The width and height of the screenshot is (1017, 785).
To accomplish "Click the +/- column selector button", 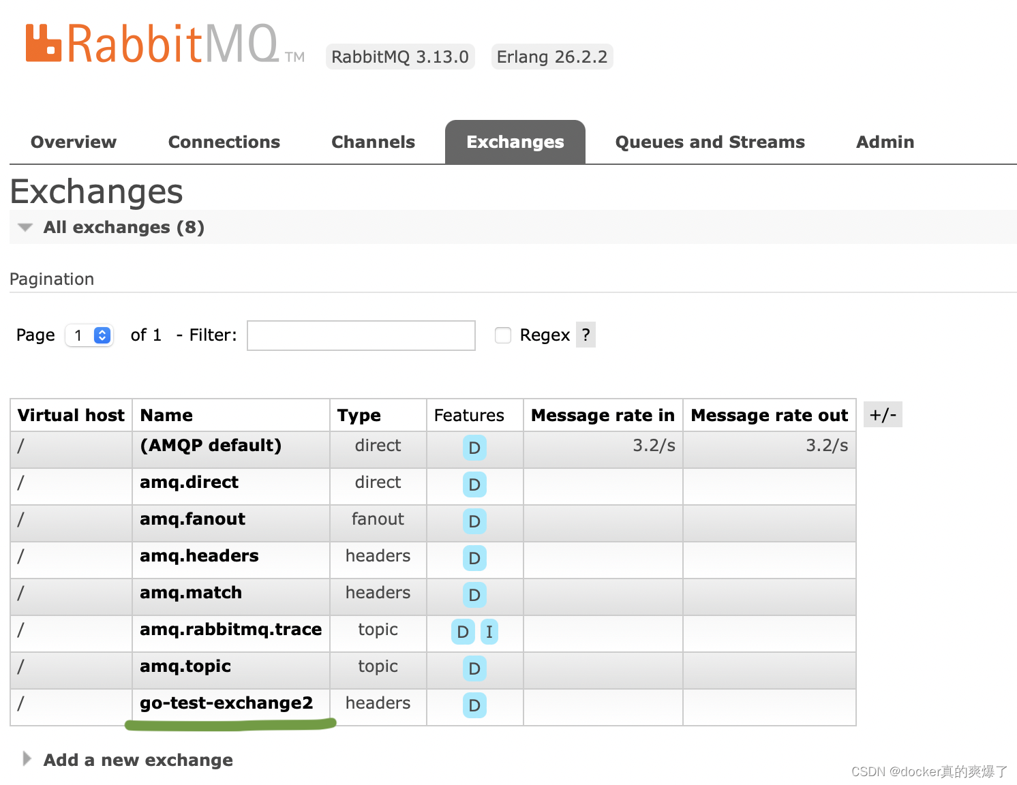I will (883, 414).
